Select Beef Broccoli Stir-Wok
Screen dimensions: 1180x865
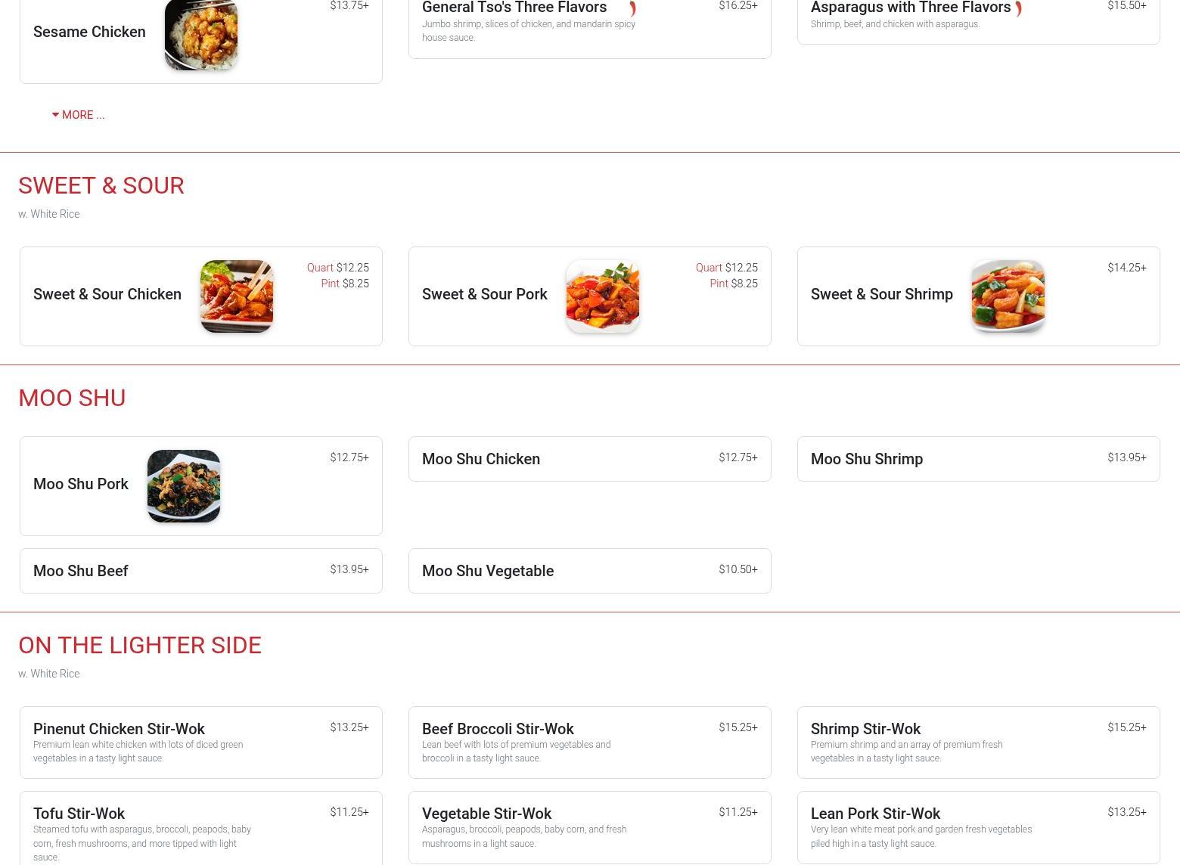pyautogui.click(x=590, y=743)
